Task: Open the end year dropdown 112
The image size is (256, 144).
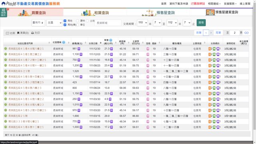Action: pyautogui.click(x=172, y=22)
